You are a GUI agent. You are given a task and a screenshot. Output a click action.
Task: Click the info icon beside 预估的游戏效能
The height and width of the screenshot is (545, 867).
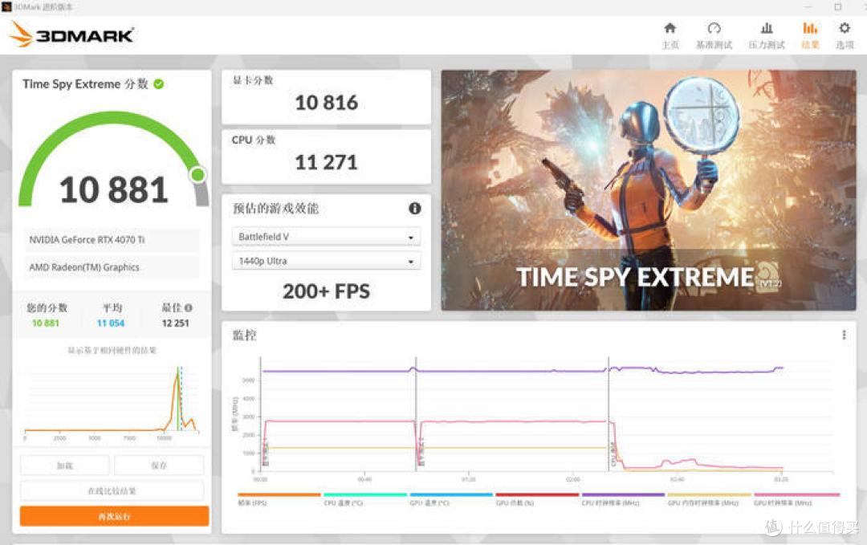(x=415, y=209)
